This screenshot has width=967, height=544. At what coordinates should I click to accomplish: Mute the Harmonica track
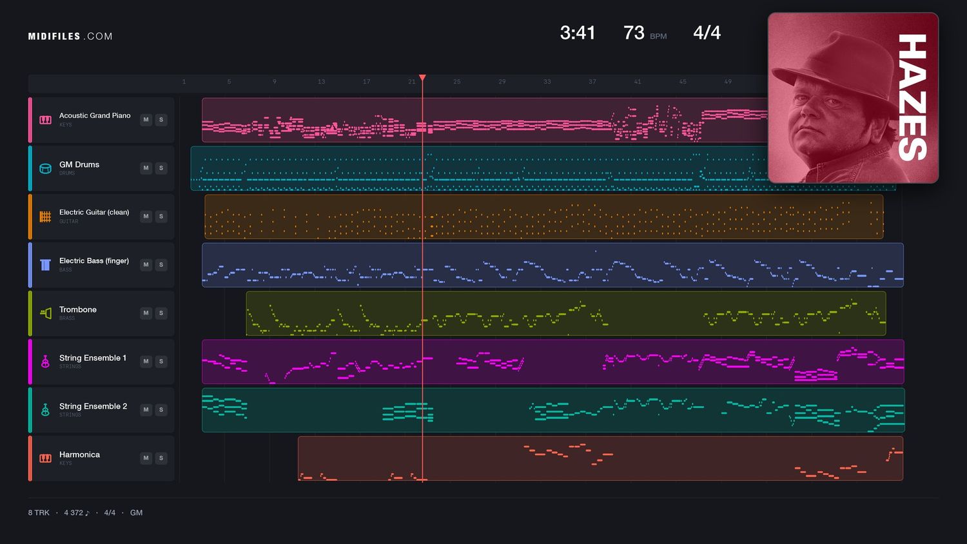click(x=146, y=458)
